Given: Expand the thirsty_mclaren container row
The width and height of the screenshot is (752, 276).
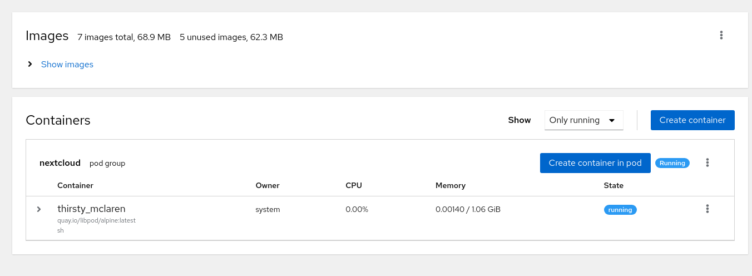Looking at the screenshot, I should 39,209.
